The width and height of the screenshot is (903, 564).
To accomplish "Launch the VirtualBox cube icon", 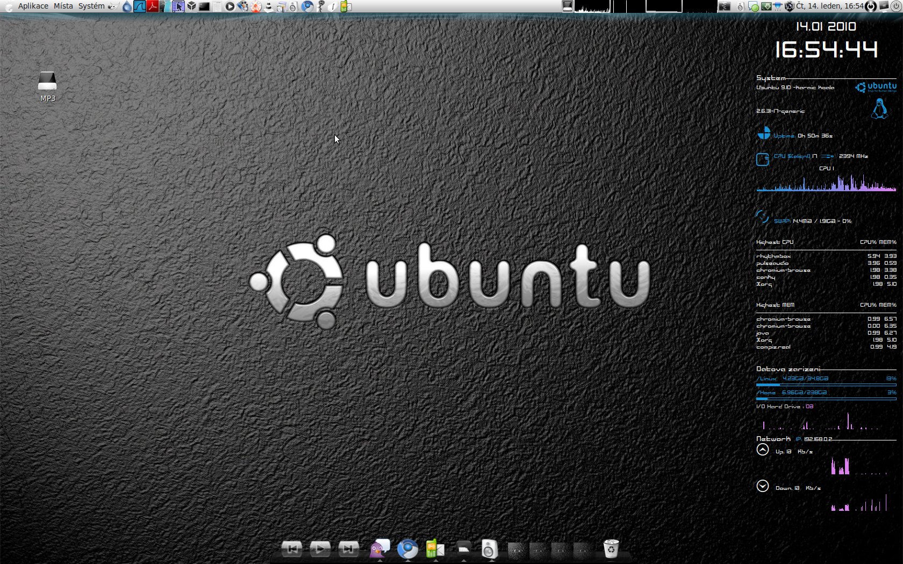I will click(191, 6).
